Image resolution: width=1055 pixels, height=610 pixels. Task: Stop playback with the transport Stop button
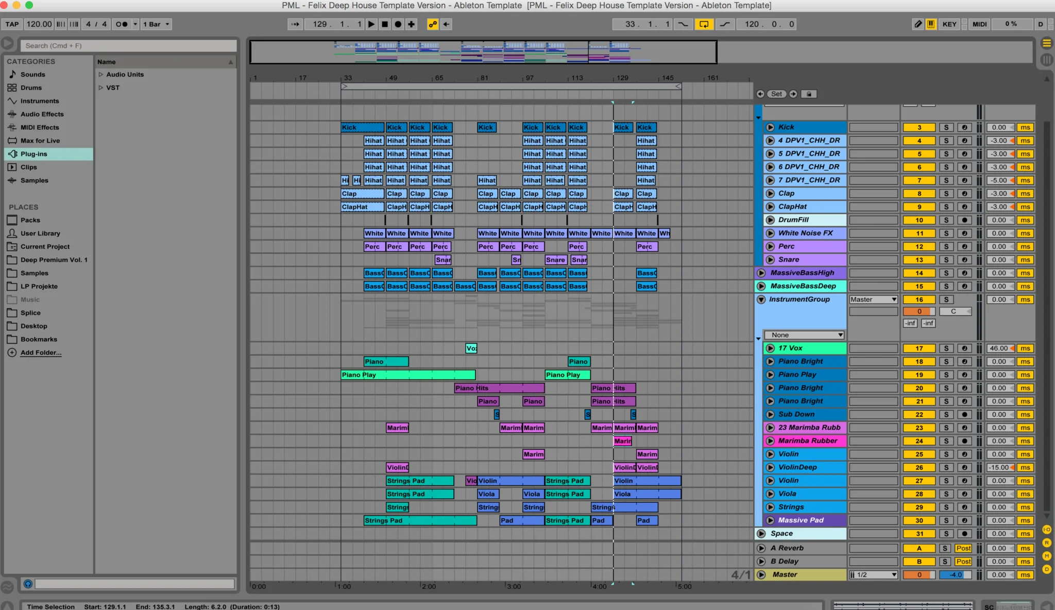[x=384, y=24]
